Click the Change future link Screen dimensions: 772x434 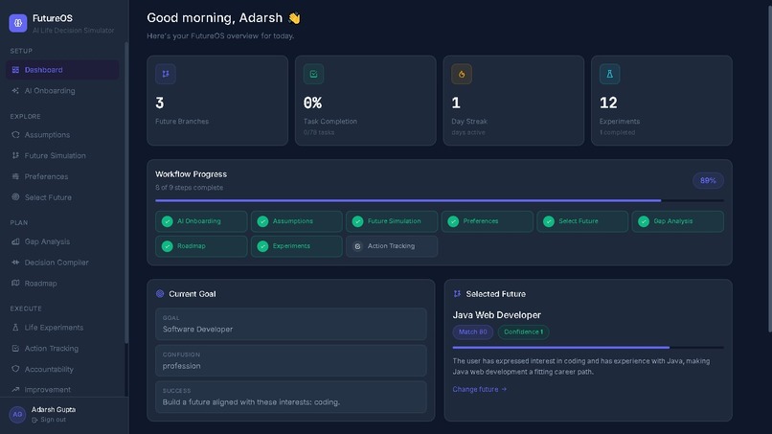480,389
